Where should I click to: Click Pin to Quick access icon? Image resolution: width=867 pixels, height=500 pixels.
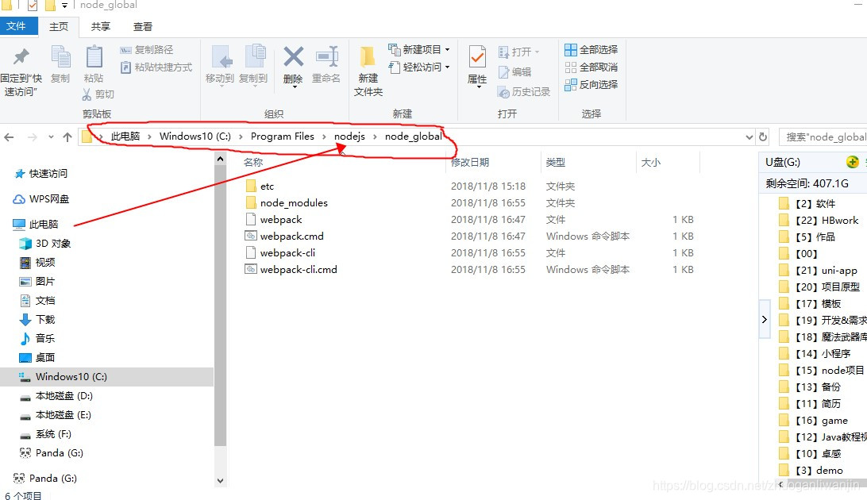click(x=21, y=57)
